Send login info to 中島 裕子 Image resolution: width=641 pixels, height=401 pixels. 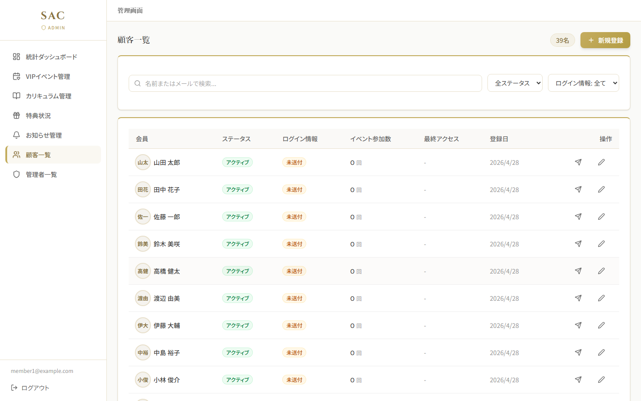[x=578, y=352]
